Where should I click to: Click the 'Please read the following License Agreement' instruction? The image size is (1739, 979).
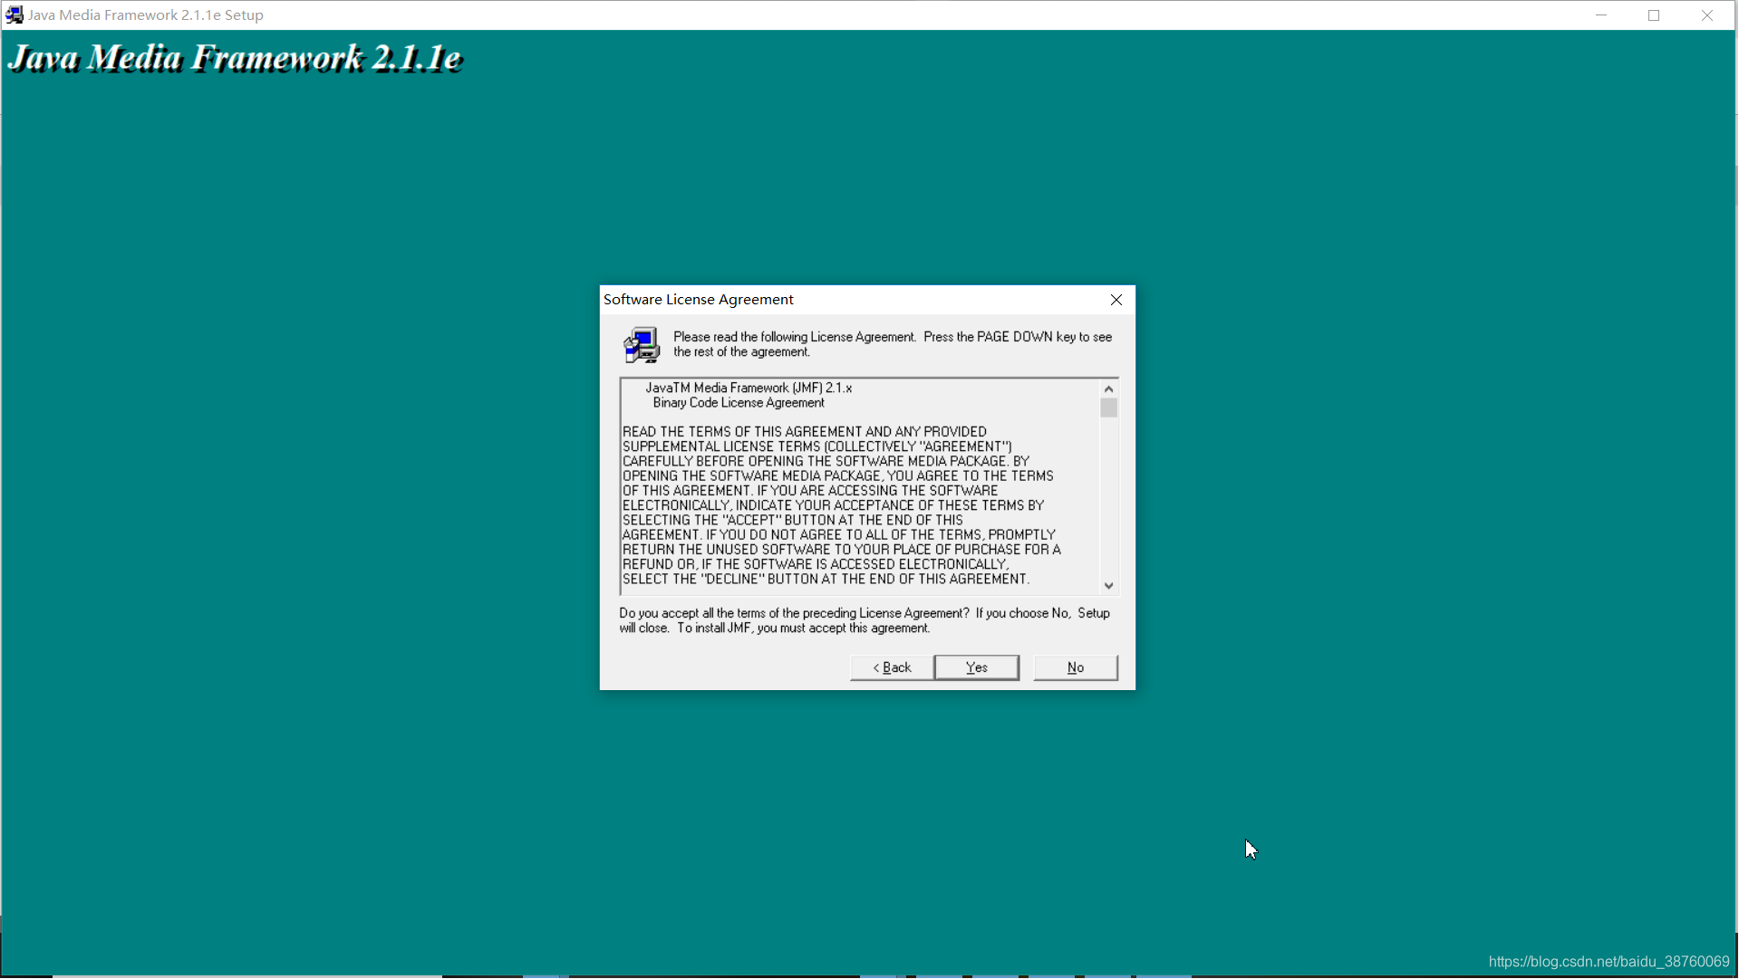893,344
